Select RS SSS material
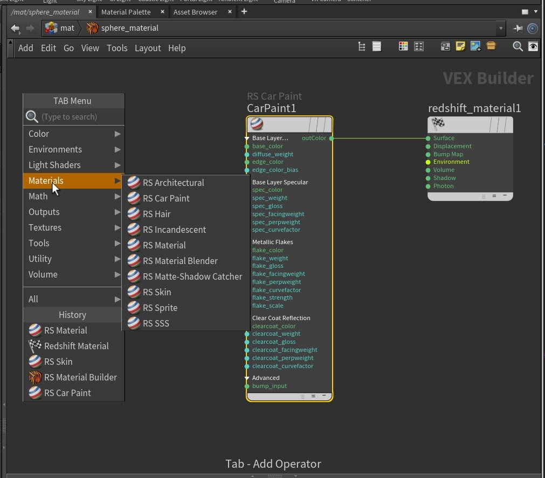 (x=186, y=323)
